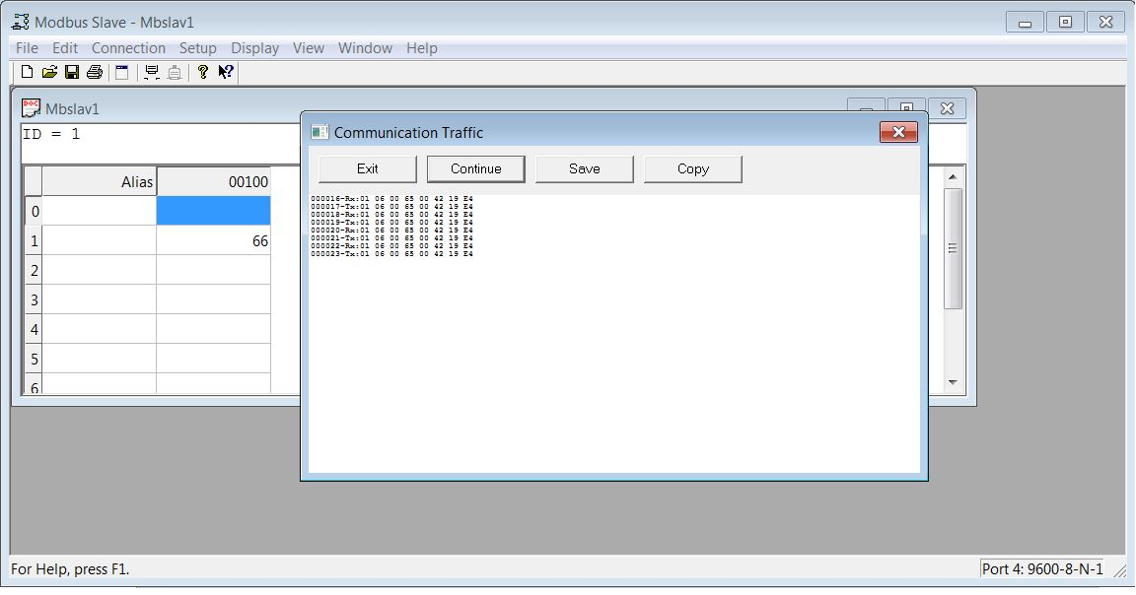Click scroll up arrow in Mbslav1 window
The height and width of the screenshot is (595, 1136).
point(953,176)
